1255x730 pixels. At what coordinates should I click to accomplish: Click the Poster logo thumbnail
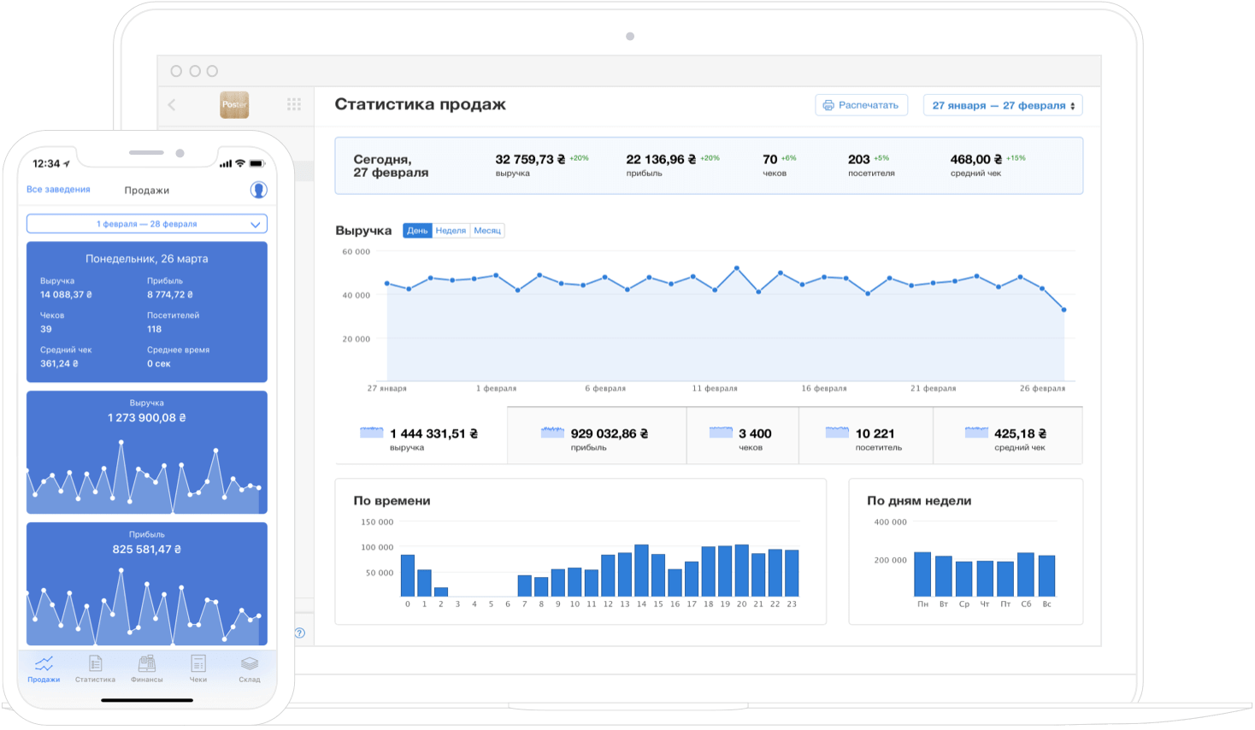click(234, 104)
